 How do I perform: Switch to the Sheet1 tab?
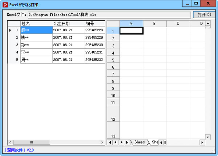[x=140, y=142]
